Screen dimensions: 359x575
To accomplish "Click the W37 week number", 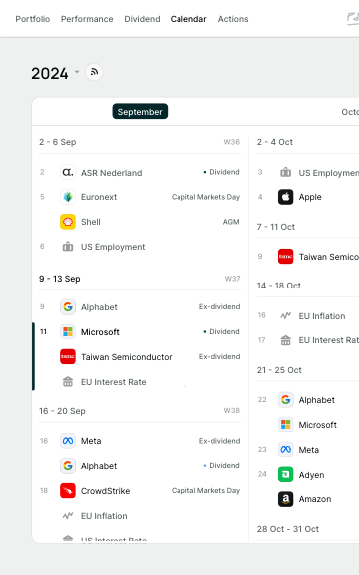I will pyautogui.click(x=232, y=279).
